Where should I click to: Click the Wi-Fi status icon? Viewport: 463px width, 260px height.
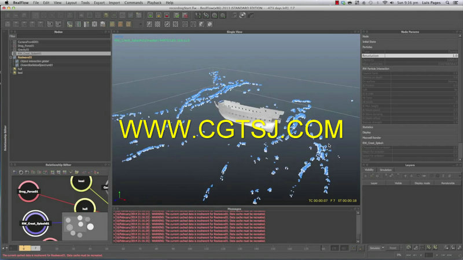(384, 3)
